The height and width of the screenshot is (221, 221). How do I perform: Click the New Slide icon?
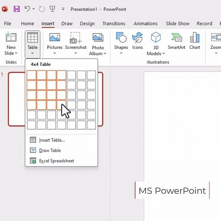(x=11, y=37)
